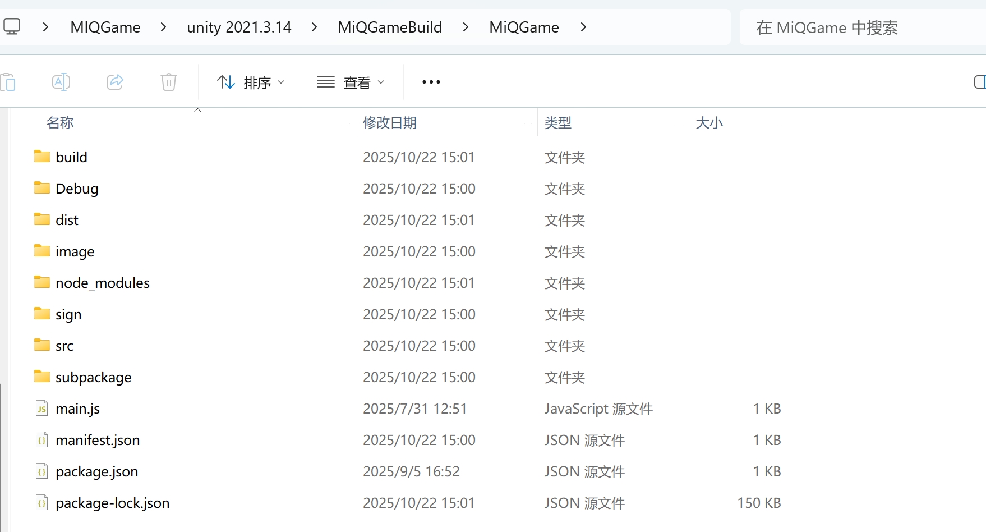Select the package-lock.json file
This screenshot has height=532, width=986.
(x=112, y=503)
